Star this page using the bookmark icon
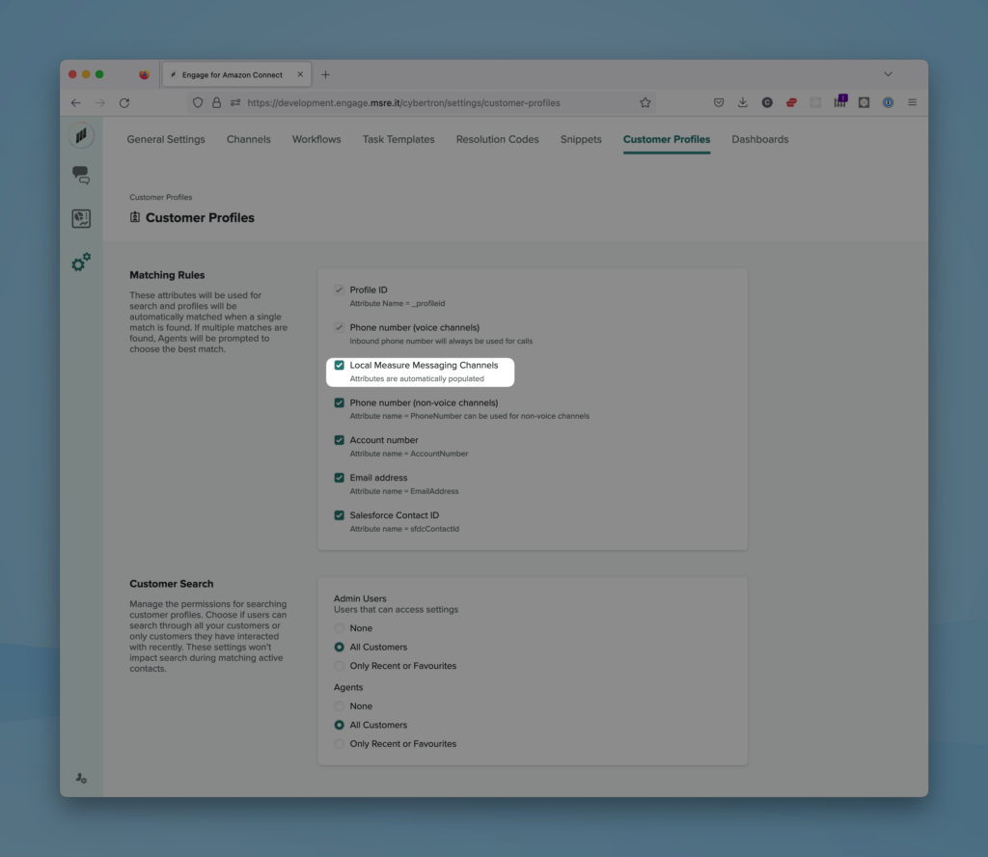The width and height of the screenshot is (988, 857). click(645, 102)
